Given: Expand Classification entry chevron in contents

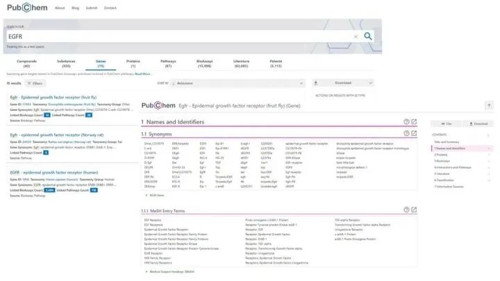Looking at the screenshot, I should click(x=489, y=180).
